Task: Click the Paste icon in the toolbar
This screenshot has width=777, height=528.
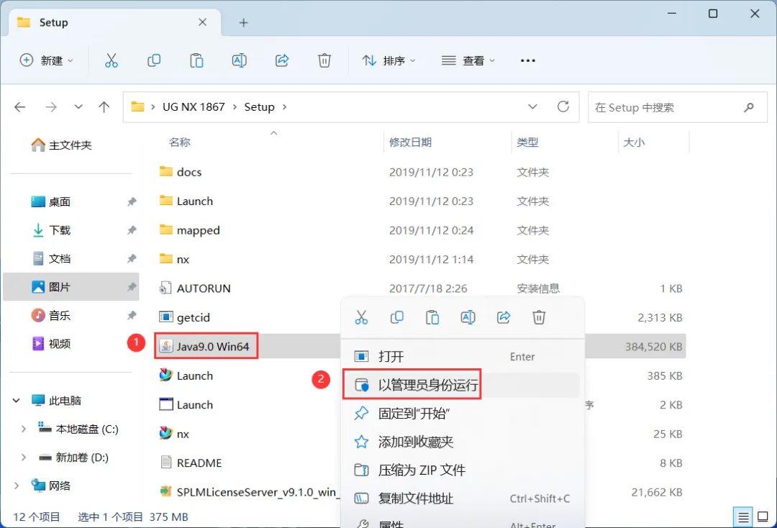Action: pyautogui.click(x=196, y=60)
